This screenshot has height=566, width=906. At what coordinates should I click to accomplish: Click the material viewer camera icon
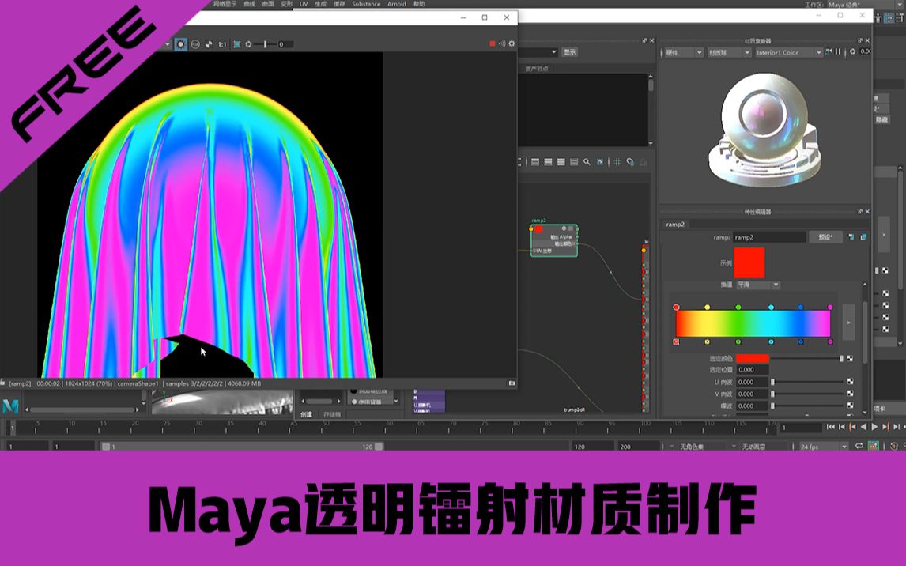point(829,52)
